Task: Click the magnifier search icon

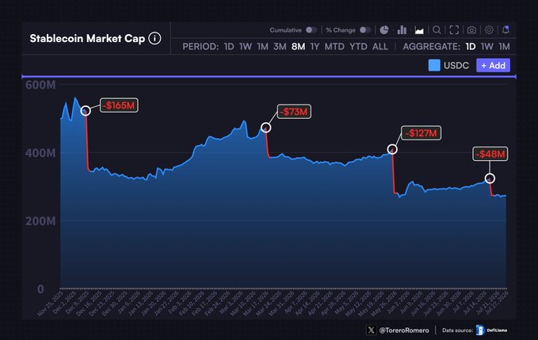Action: pos(437,30)
